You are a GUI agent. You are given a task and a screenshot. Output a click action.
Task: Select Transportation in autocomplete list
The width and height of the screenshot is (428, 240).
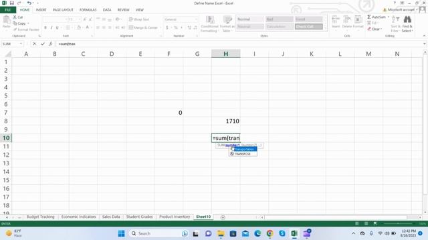coord(243,149)
